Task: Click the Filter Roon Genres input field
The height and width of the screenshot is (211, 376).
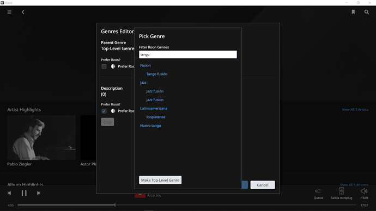Action: pyautogui.click(x=188, y=54)
